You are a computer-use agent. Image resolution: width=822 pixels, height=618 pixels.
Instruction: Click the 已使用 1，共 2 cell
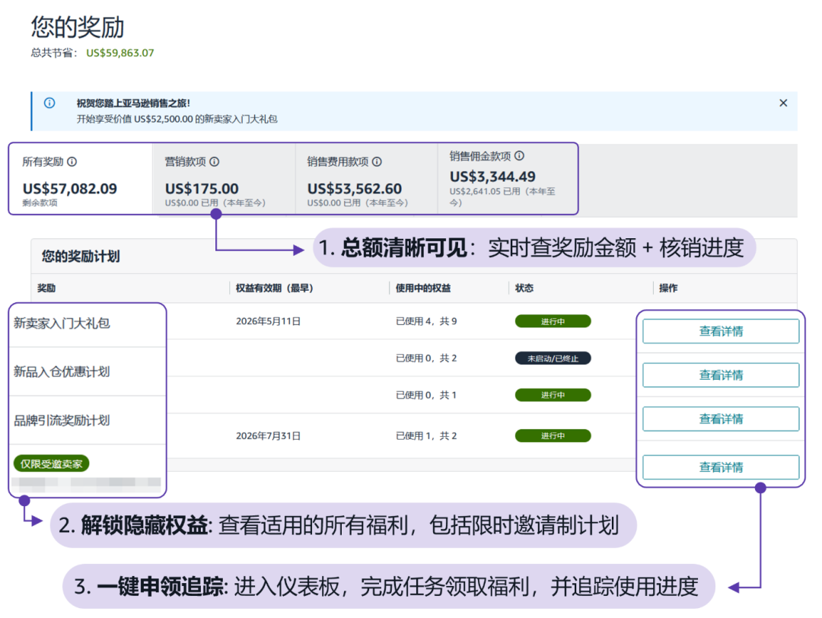[426, 435]
